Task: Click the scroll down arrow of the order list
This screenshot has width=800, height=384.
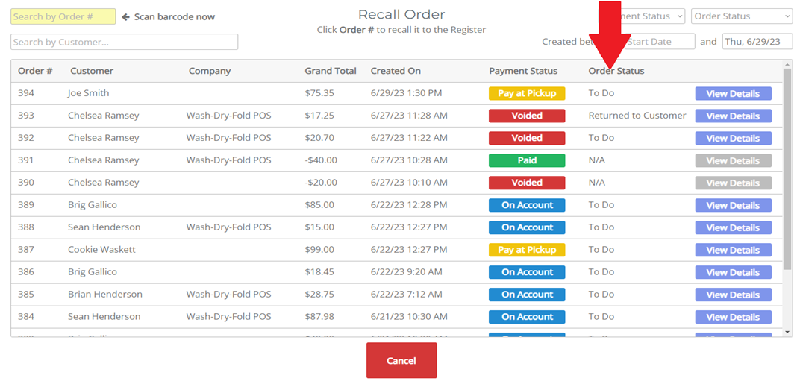Action: (x=787, y=332)
